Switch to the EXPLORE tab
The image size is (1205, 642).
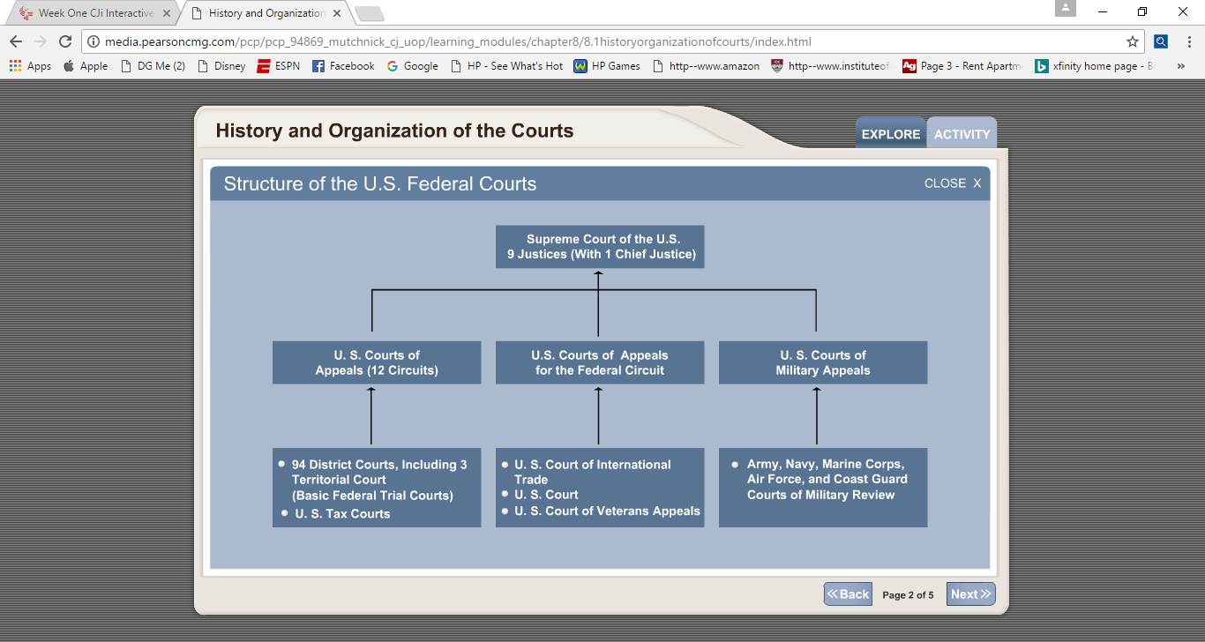(x=890, y=134)
